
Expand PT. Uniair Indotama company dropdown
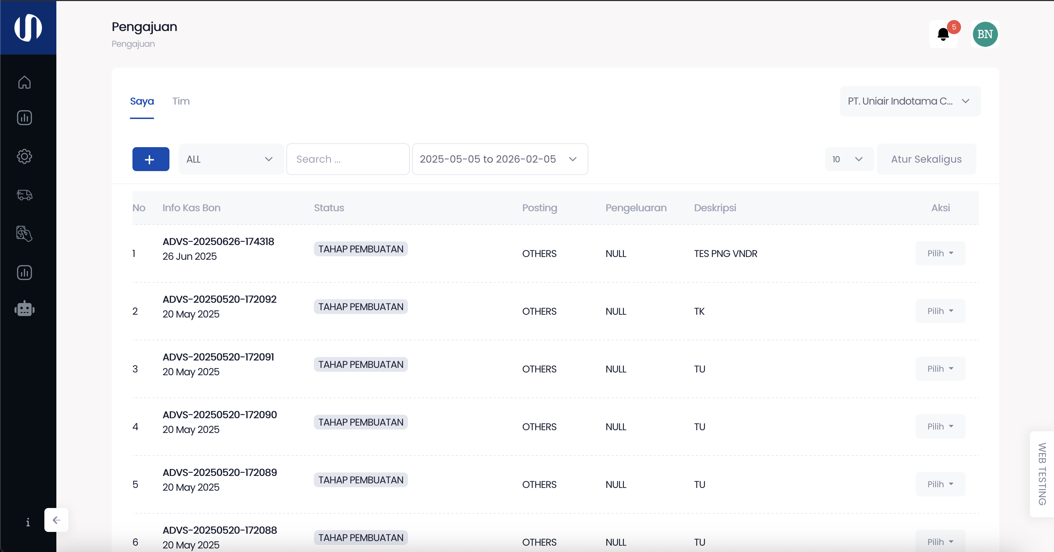[x=910, y=101]
